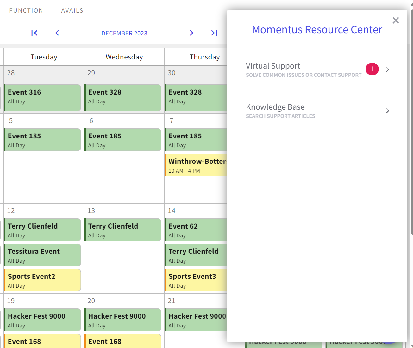Click the Knowledge Base chevron arrow

(387, 111)
